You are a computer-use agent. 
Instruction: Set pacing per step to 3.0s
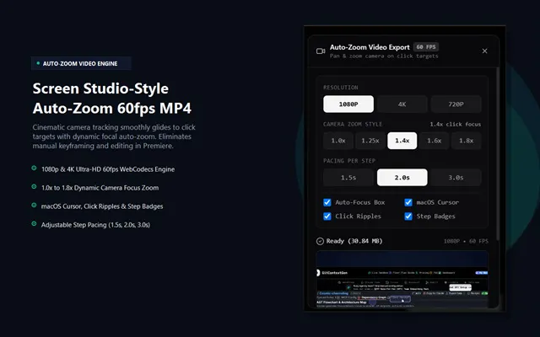click(456, 178)
